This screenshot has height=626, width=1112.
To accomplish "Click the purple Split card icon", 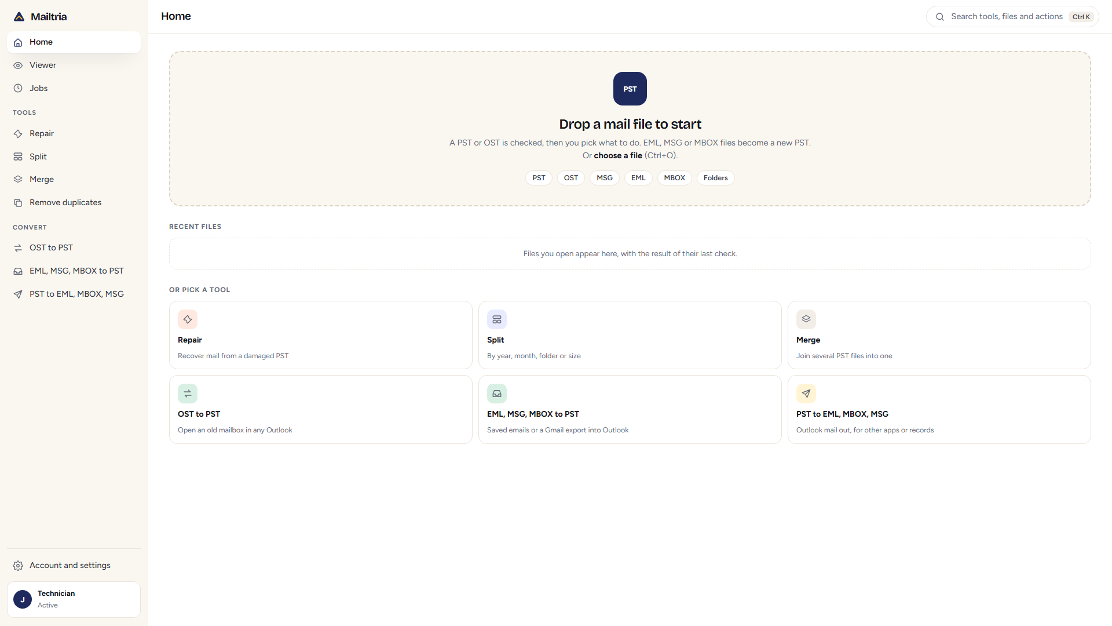I will 497,319.
